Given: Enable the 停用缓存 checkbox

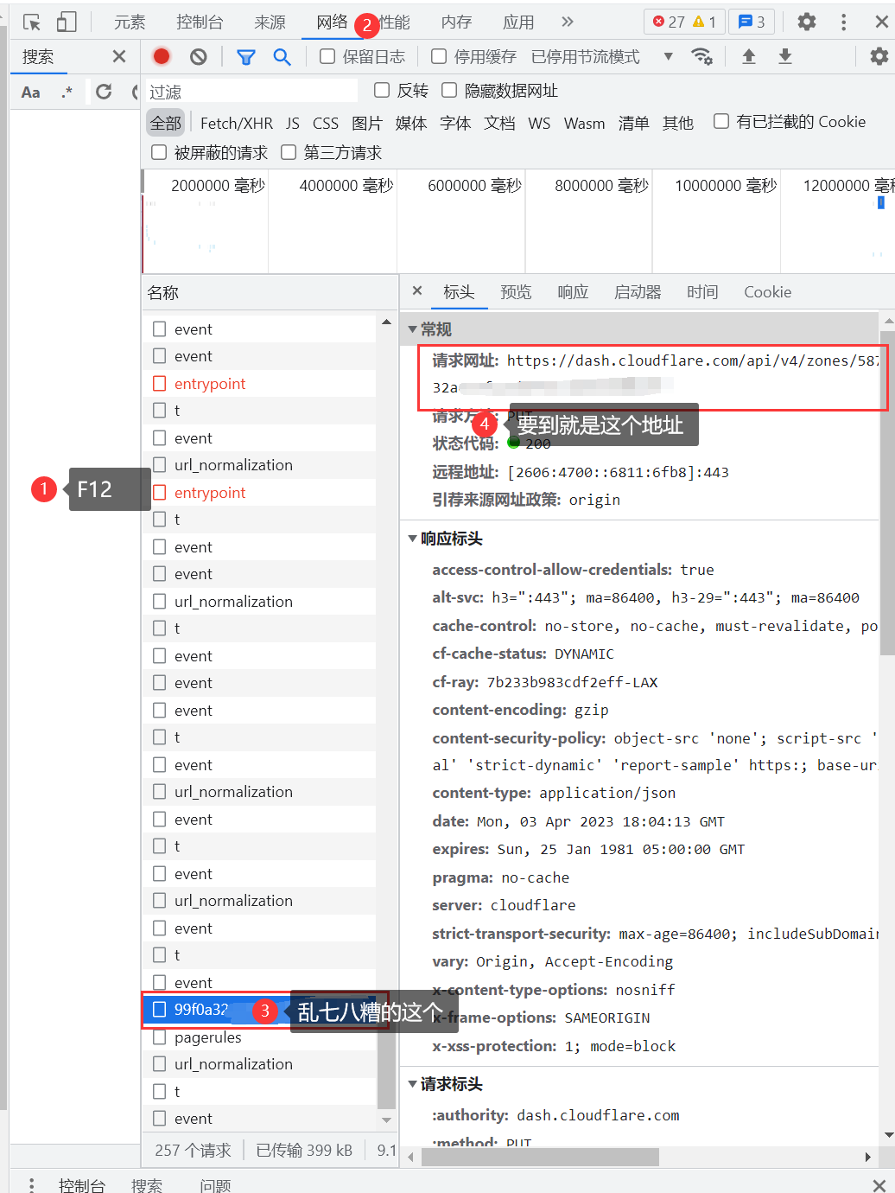Looking at the screenshot, I should pyautogui.click(x=439, y=57).
